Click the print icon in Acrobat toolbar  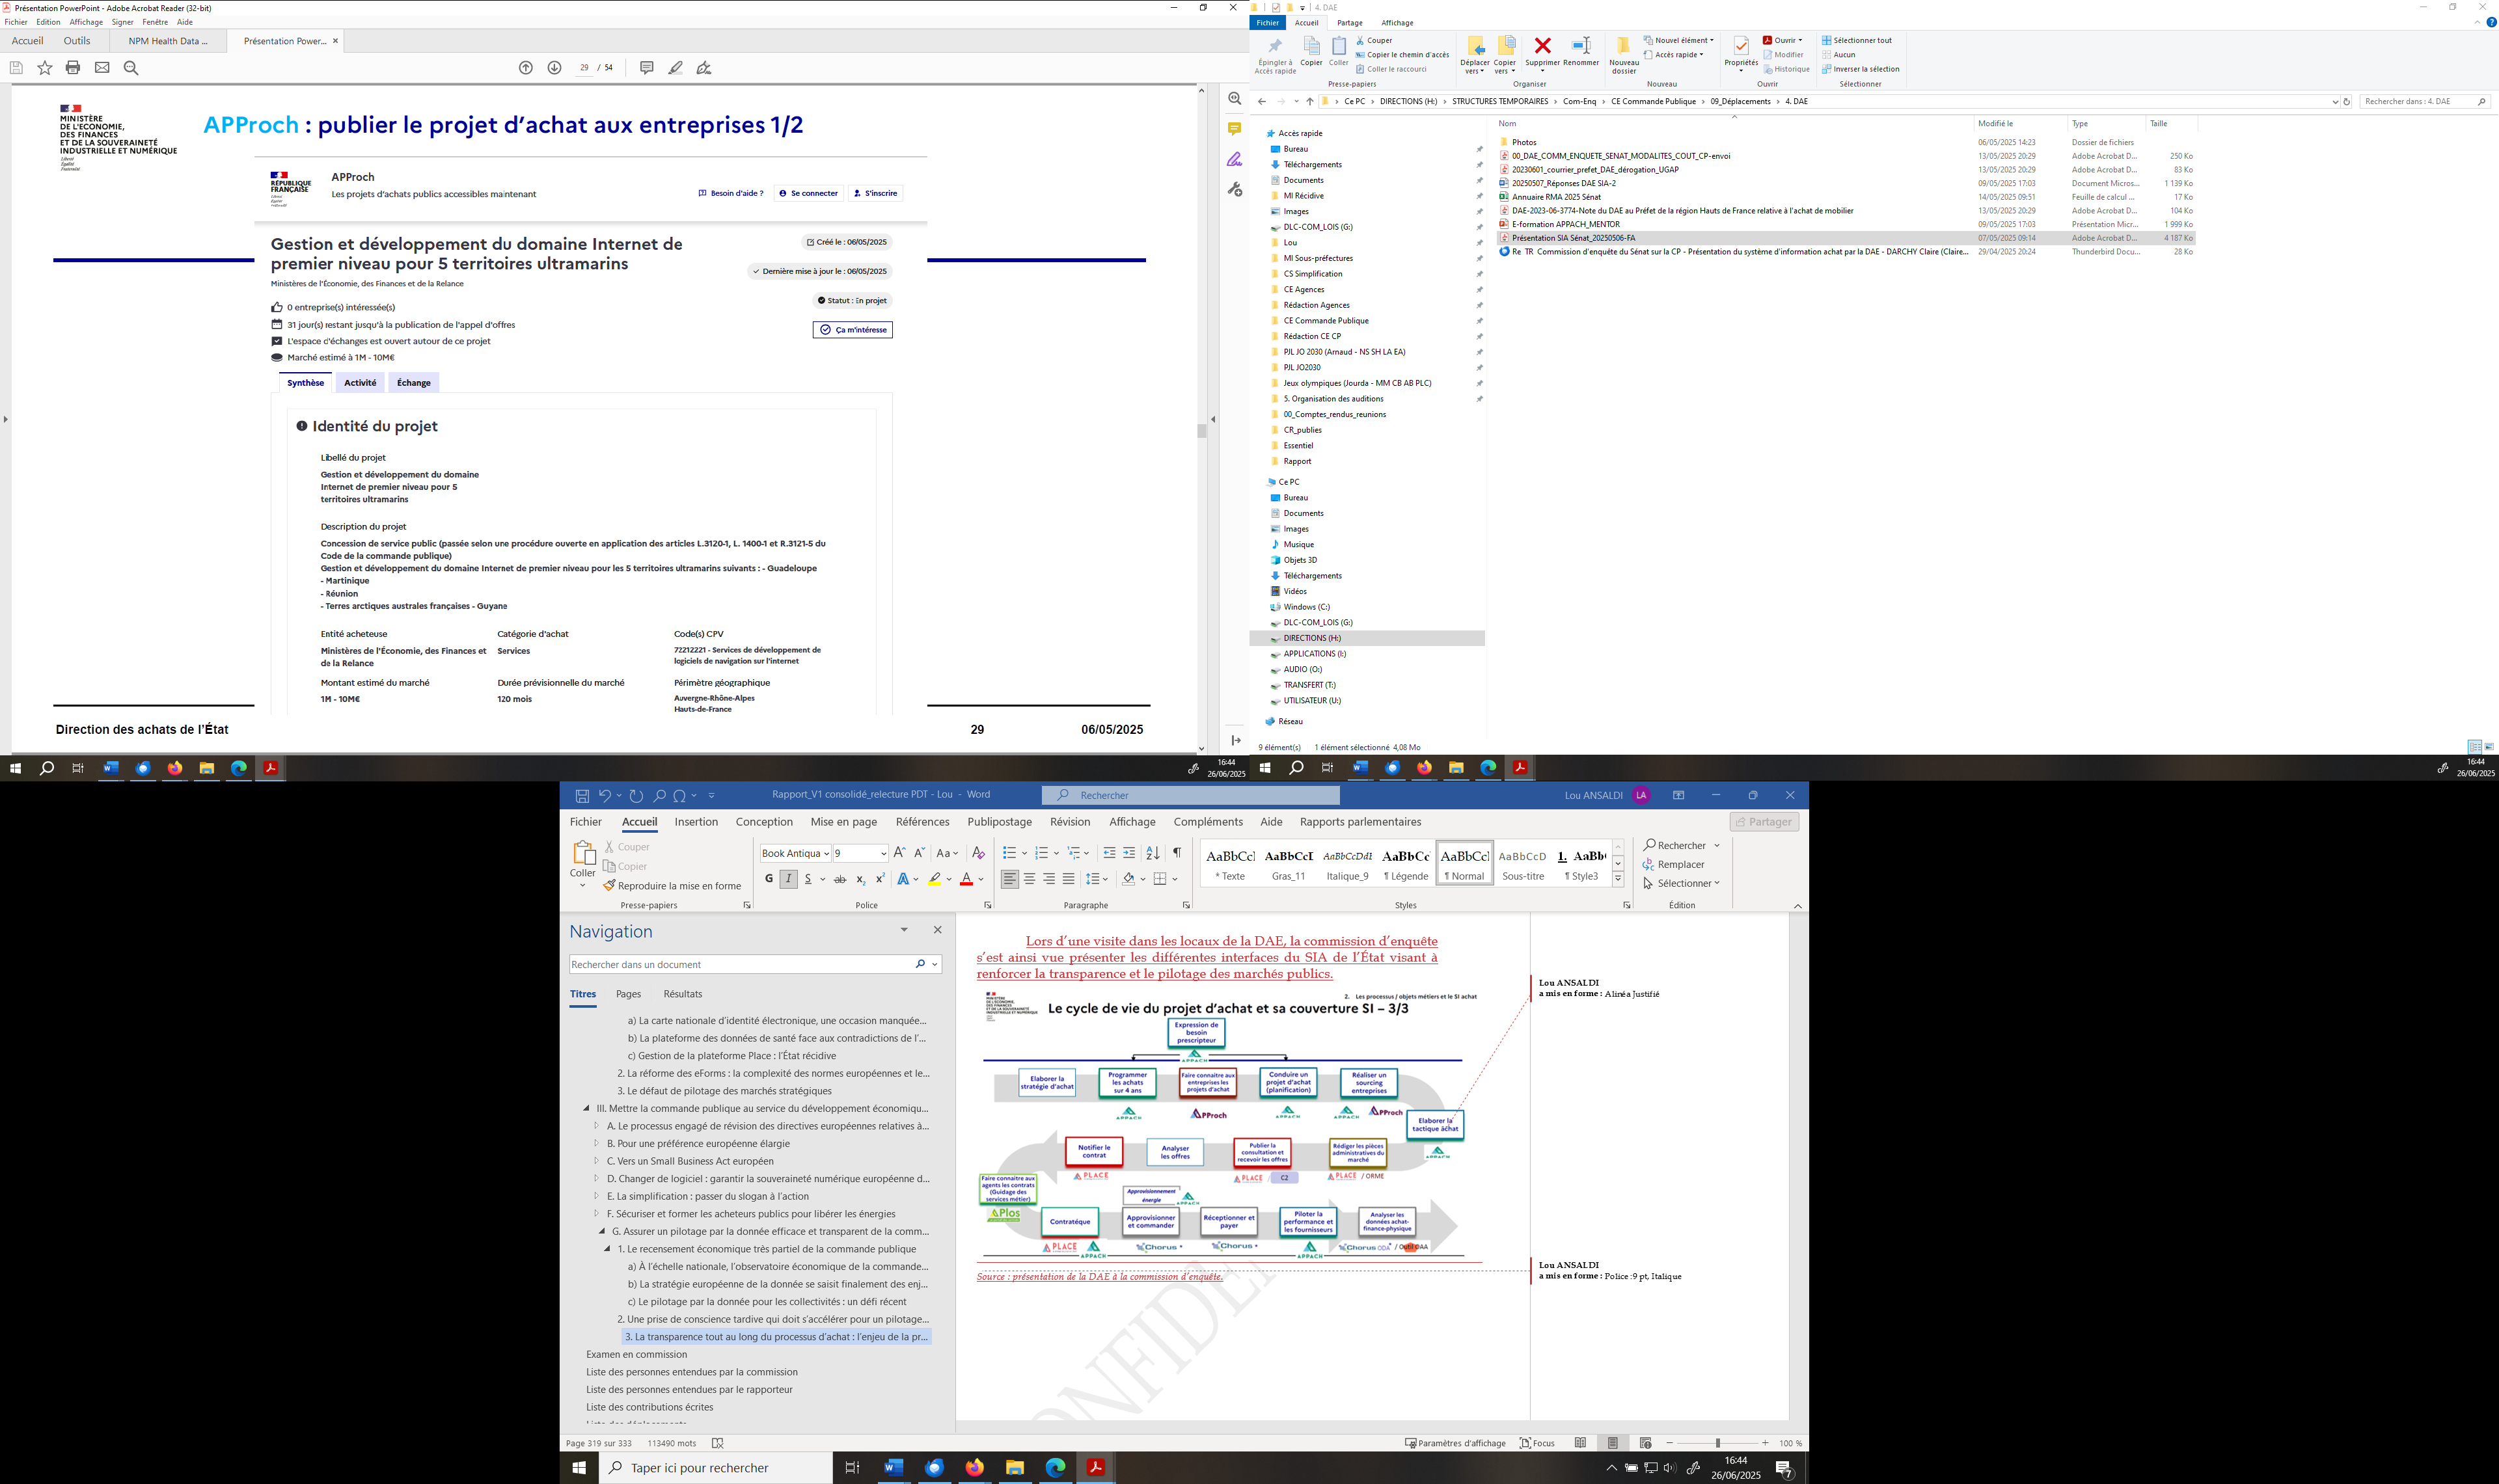(x=73, y=68)
